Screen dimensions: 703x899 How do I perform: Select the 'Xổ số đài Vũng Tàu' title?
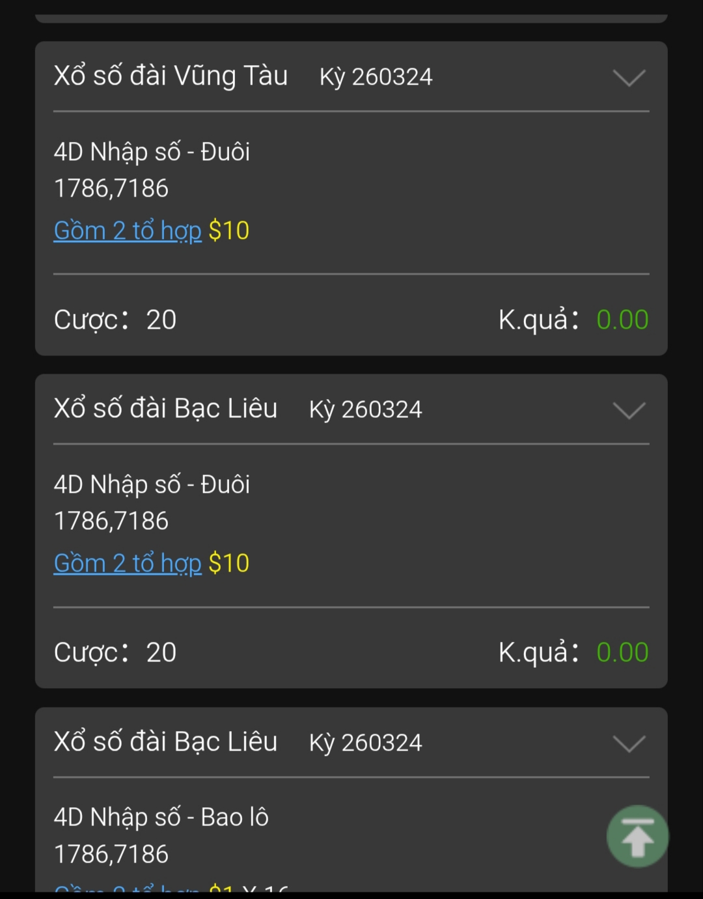tap(171, 76)
